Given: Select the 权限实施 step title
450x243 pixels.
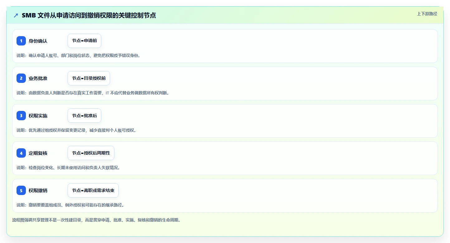Looking at the screenshot, I should (38, 116).
